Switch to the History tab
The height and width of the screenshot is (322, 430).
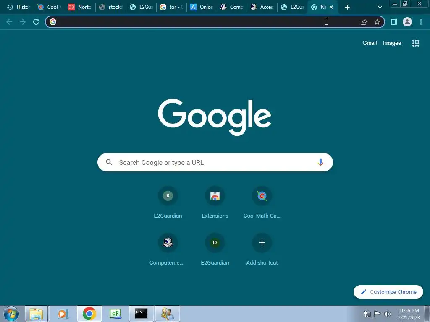18,7
